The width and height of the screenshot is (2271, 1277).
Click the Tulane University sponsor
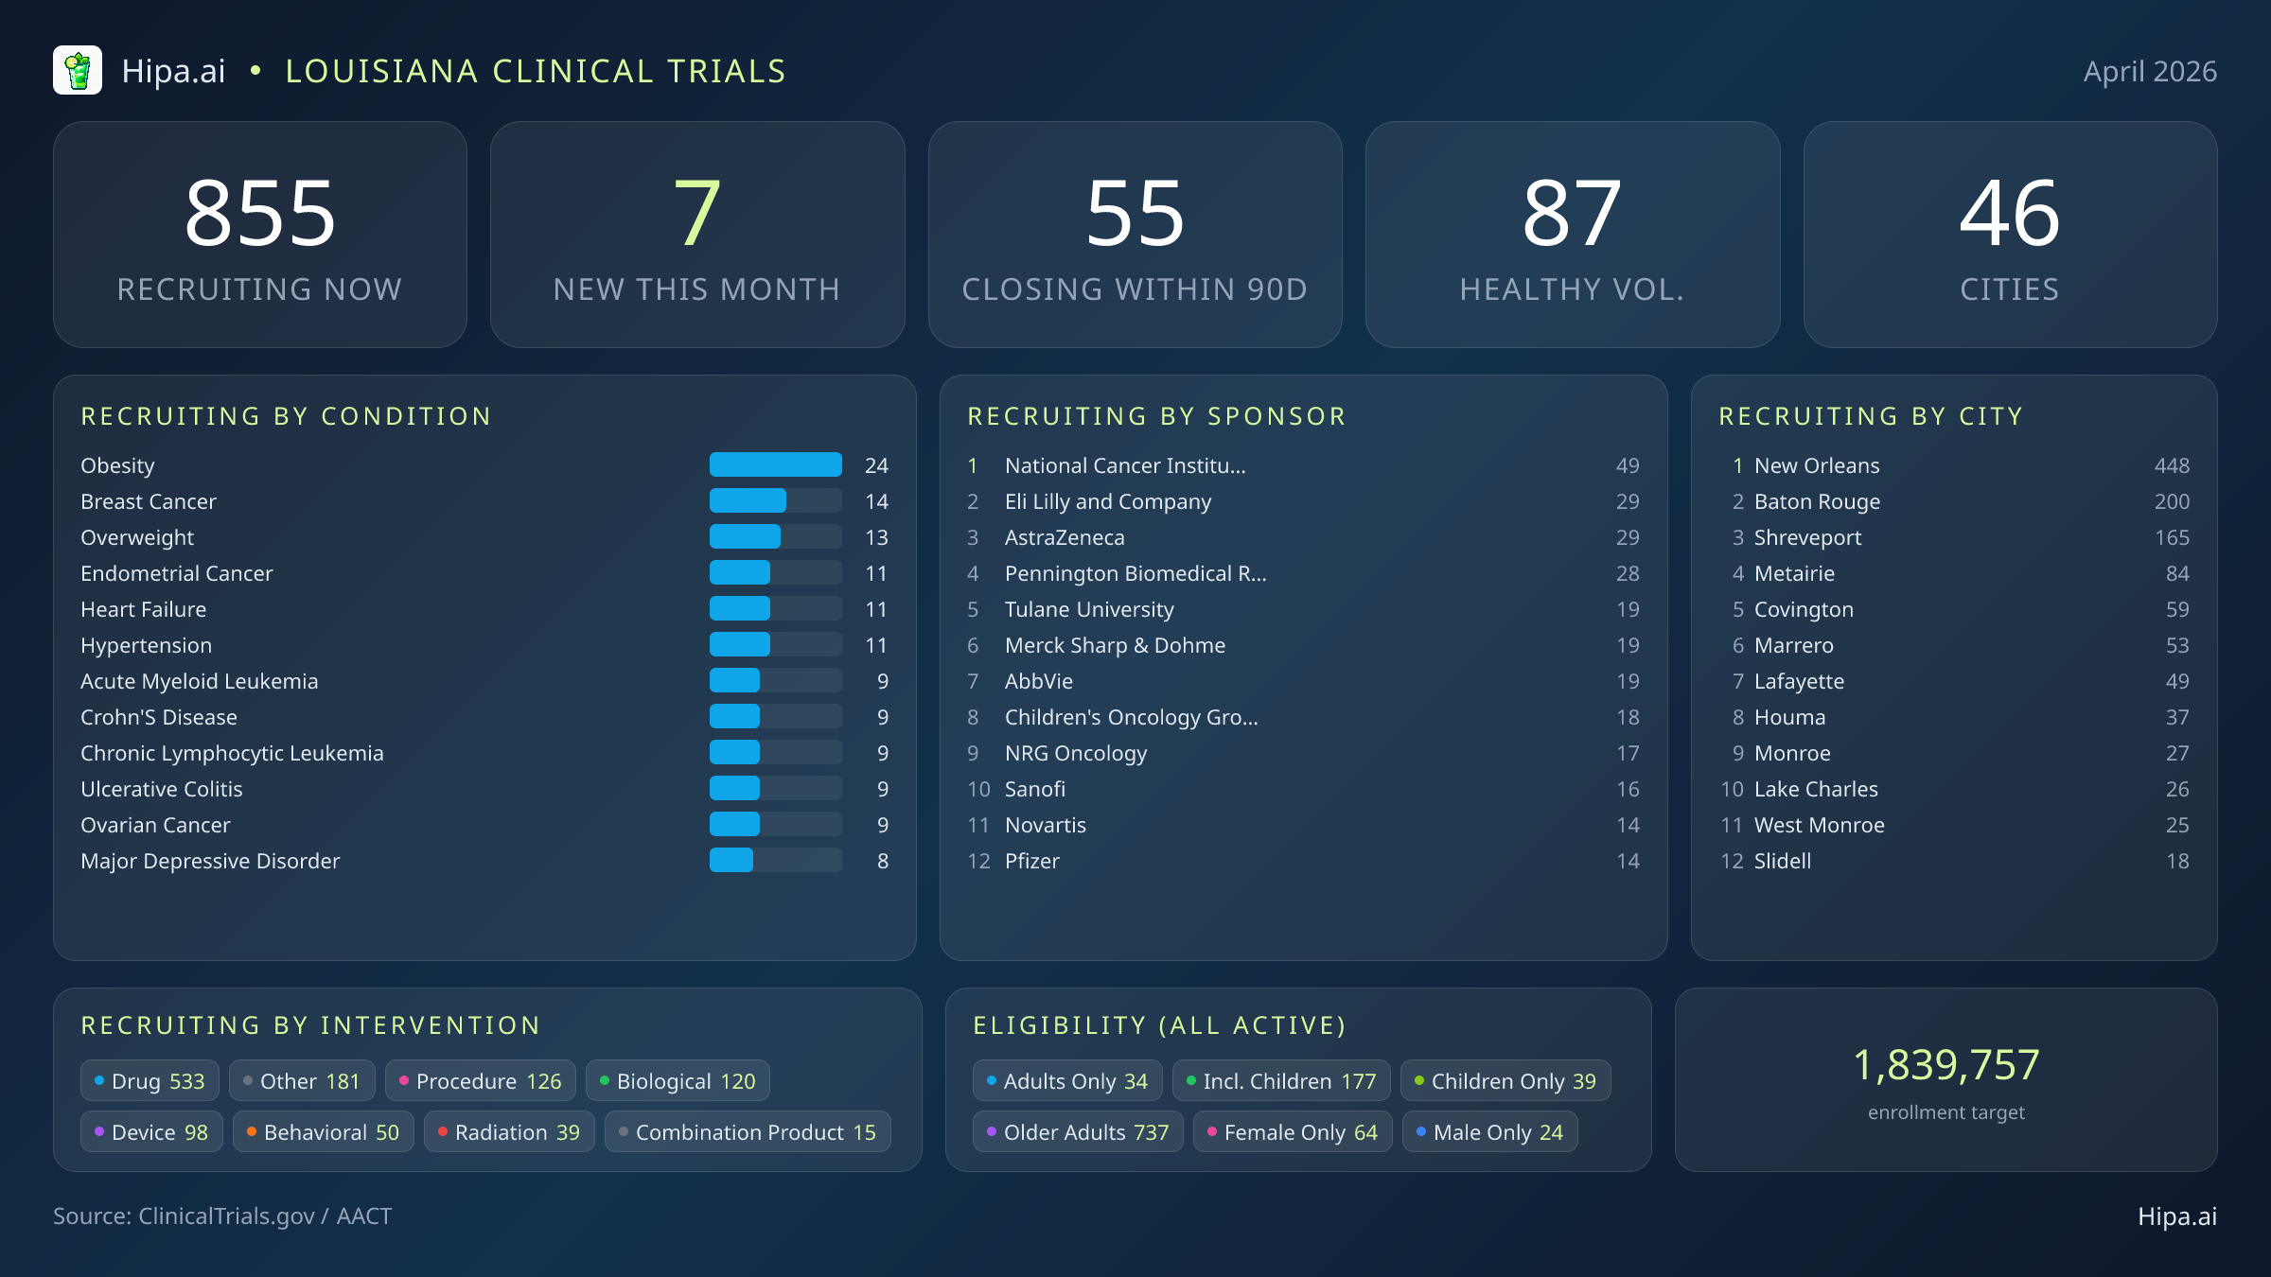click(x=1303, y=609)
